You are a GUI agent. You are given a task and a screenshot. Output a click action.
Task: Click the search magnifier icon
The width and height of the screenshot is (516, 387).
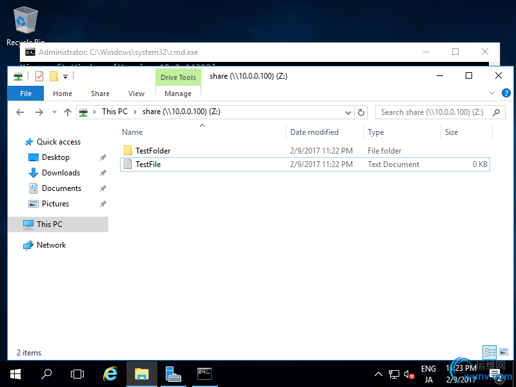point(496,112)
